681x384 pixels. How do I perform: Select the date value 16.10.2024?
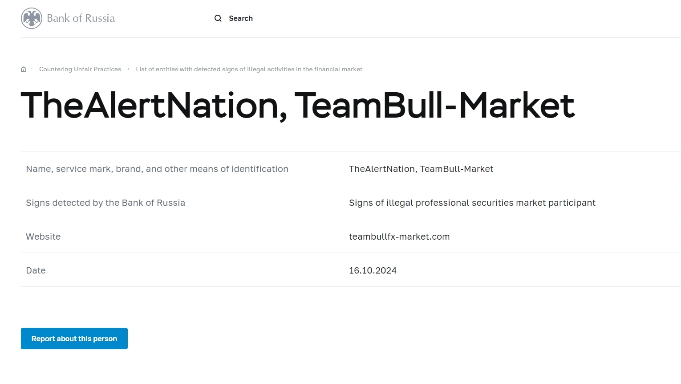[373, 270]
